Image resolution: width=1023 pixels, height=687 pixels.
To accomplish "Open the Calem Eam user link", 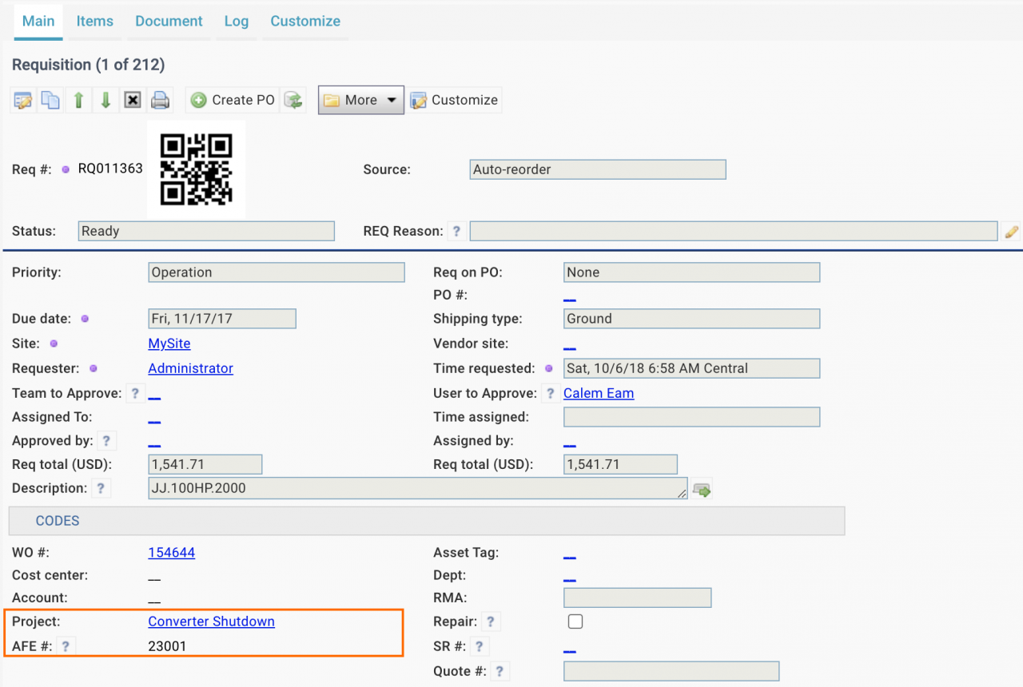I will (599, 393).
